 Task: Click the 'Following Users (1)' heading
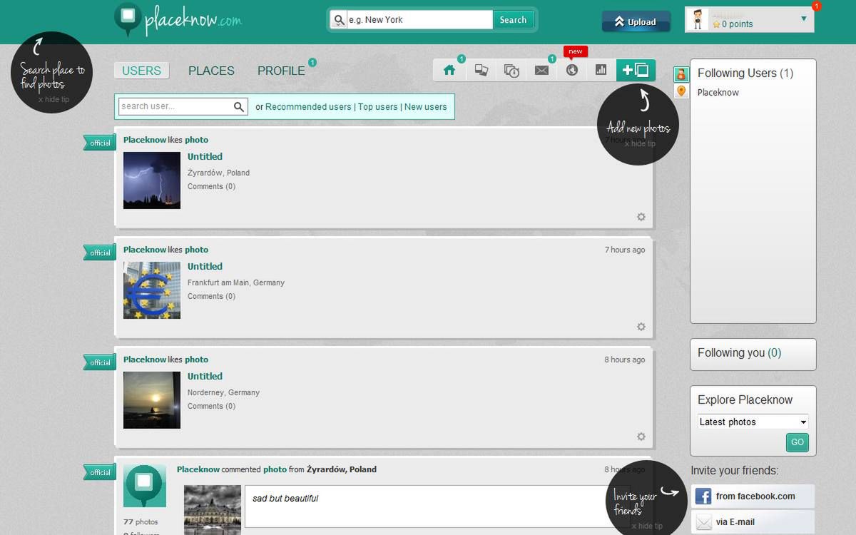tap(745, 73)
